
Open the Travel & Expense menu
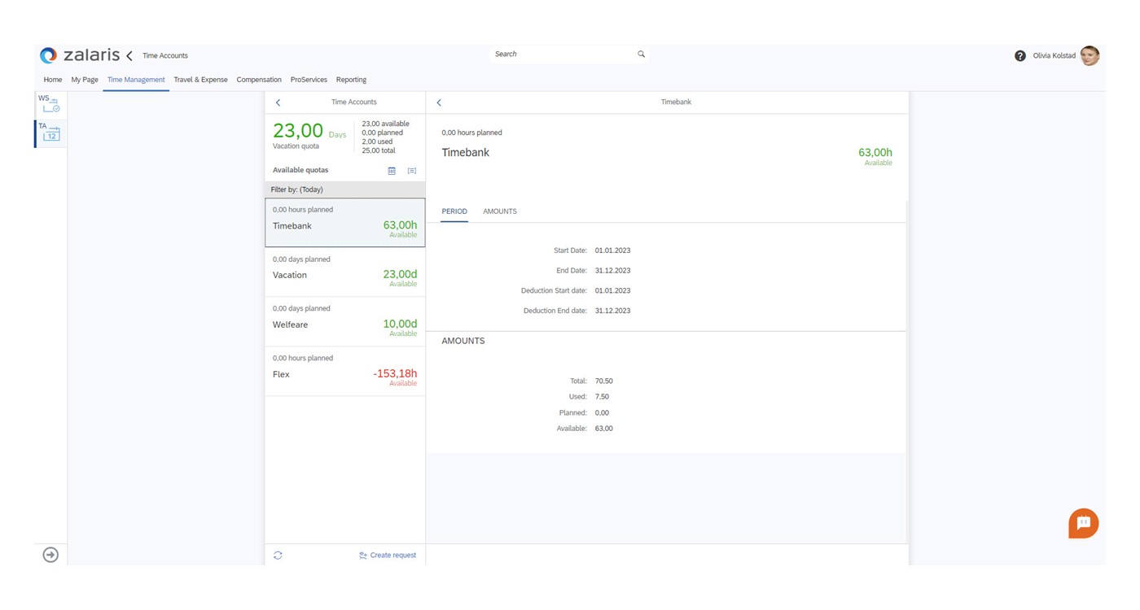[x=200, y=80]
